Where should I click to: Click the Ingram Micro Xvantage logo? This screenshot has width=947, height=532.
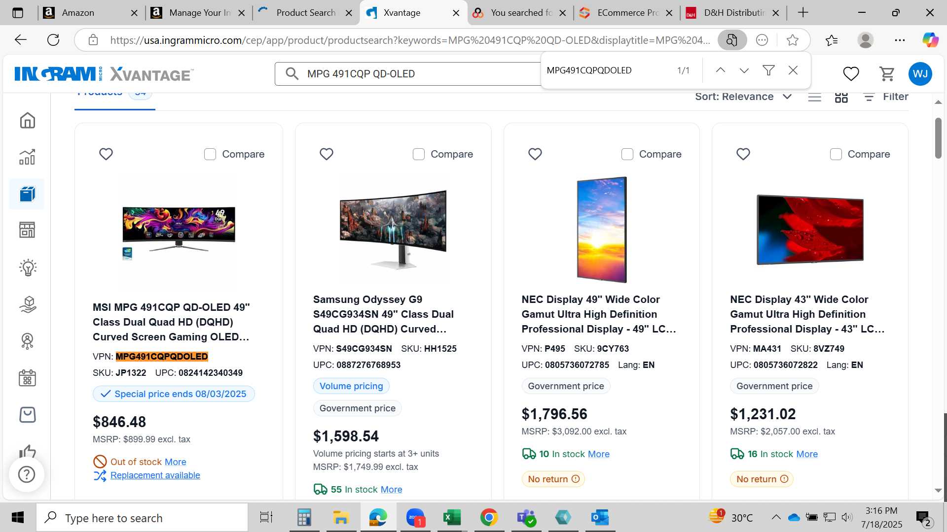coord(104,74)
